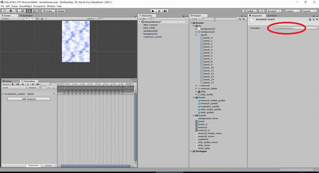
Task: Toggle Hierarchy panel lock icon
Action: [183, 16]
